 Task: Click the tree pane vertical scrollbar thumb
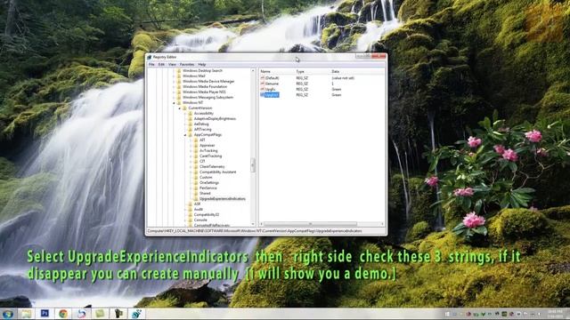[253, 165]
